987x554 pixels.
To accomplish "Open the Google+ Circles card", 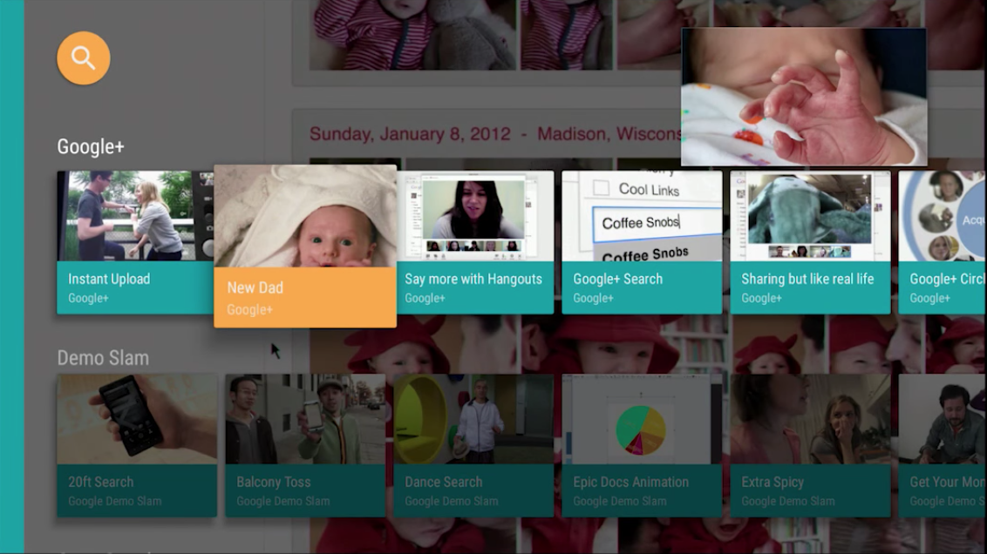I will click(x=943, y=242).
